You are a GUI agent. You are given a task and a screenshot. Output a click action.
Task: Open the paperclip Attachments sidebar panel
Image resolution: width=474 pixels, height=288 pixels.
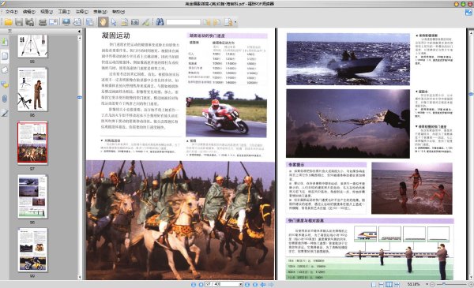[x=5, y=99]
